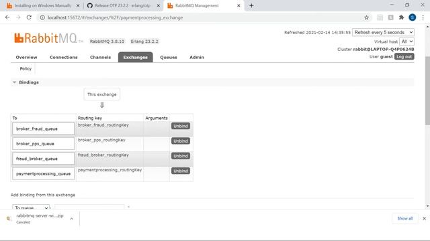Open the Connections tab

click(x=64, y=57)
